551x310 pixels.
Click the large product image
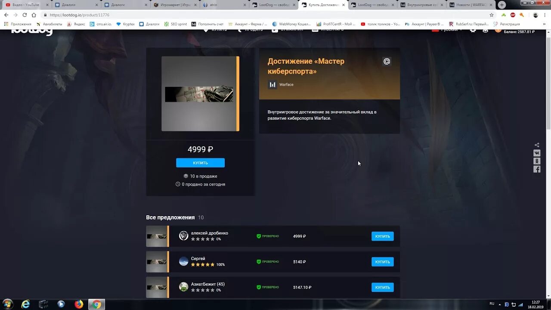point(200,93)
